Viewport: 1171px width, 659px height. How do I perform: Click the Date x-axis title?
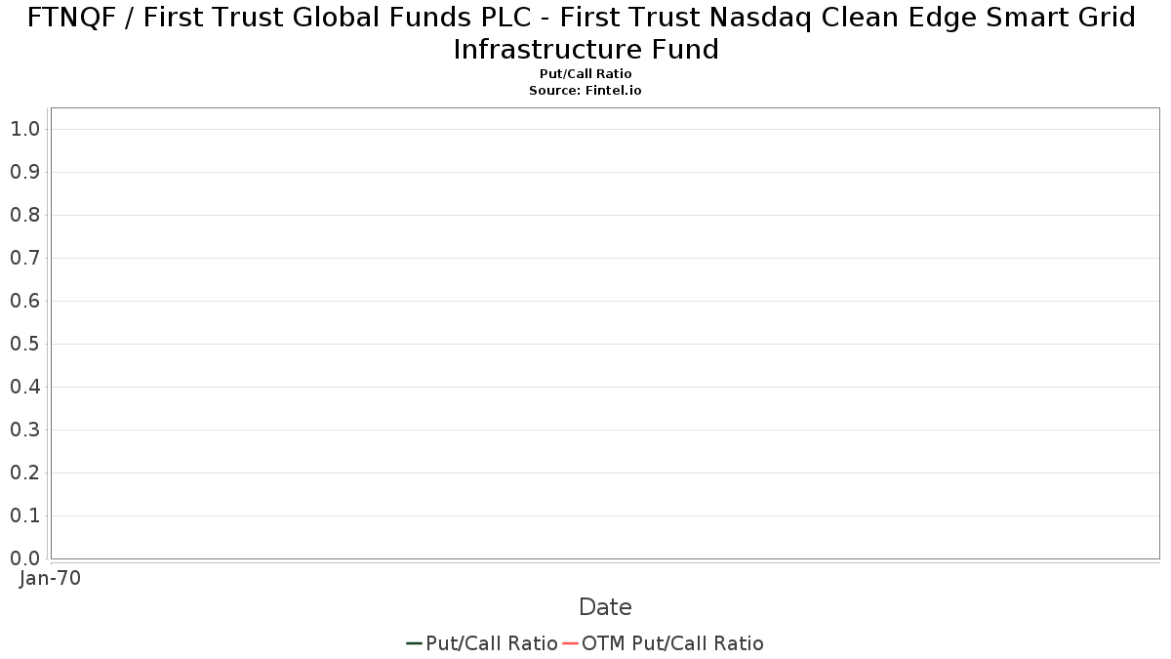coord(605,607)
